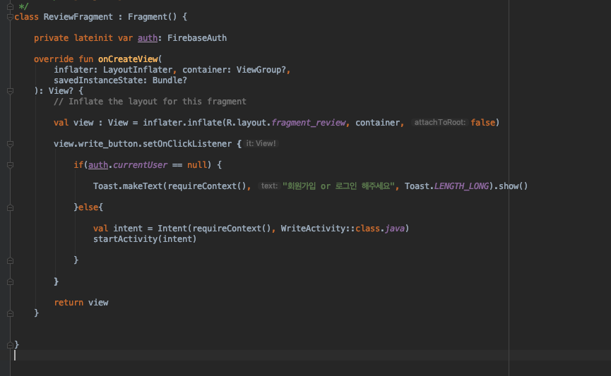
Task: Click 'auth' inside the if condition
Action: 97,165
